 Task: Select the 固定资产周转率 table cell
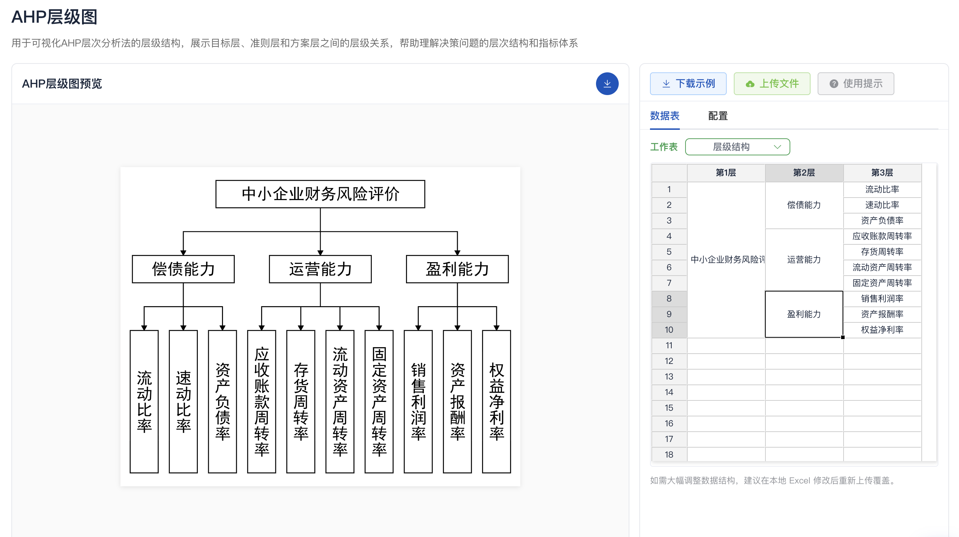882,283
